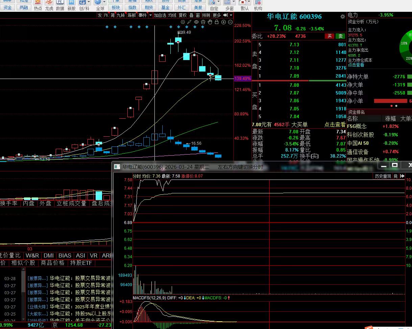
Task: Toggle 竞 auction view in popup
Action: [x=395, y=176]
